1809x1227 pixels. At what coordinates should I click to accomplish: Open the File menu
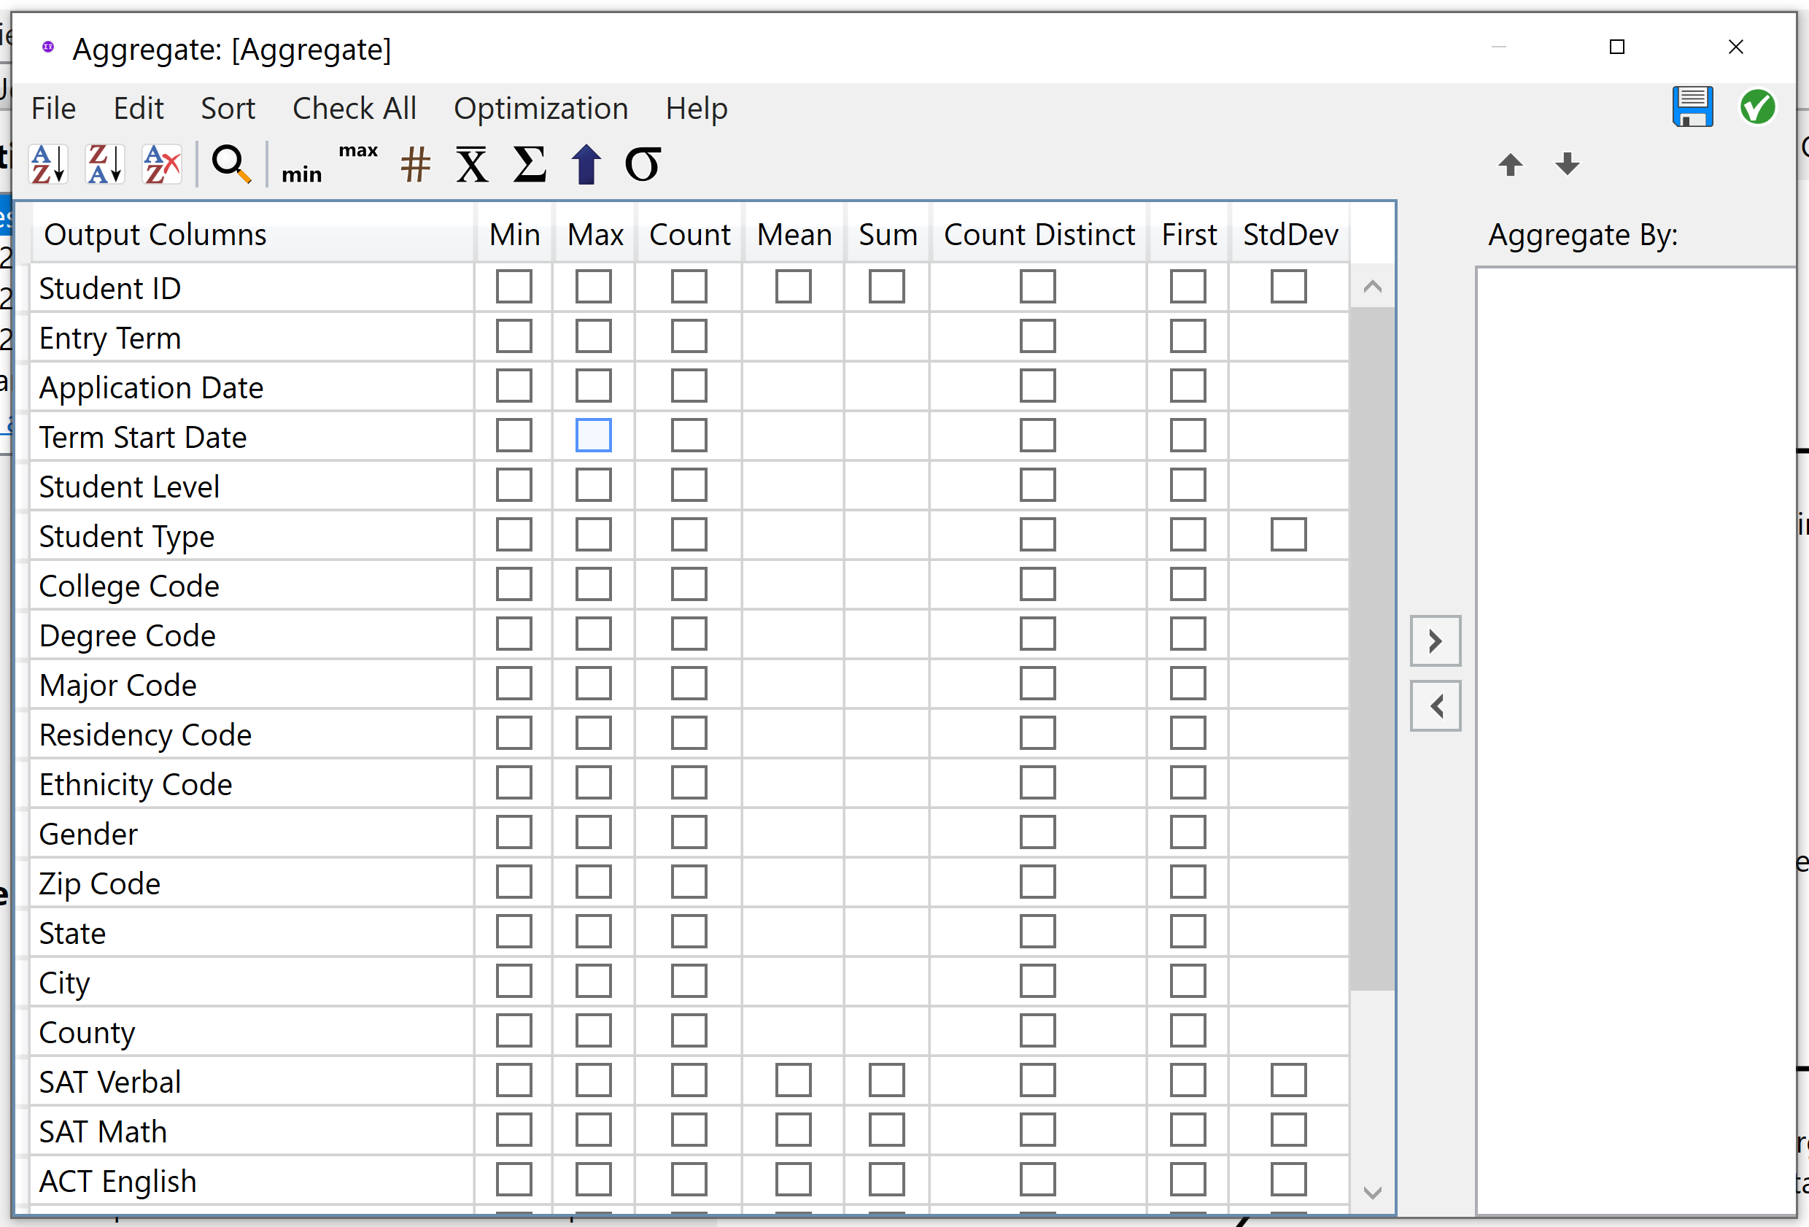[54, 108]
